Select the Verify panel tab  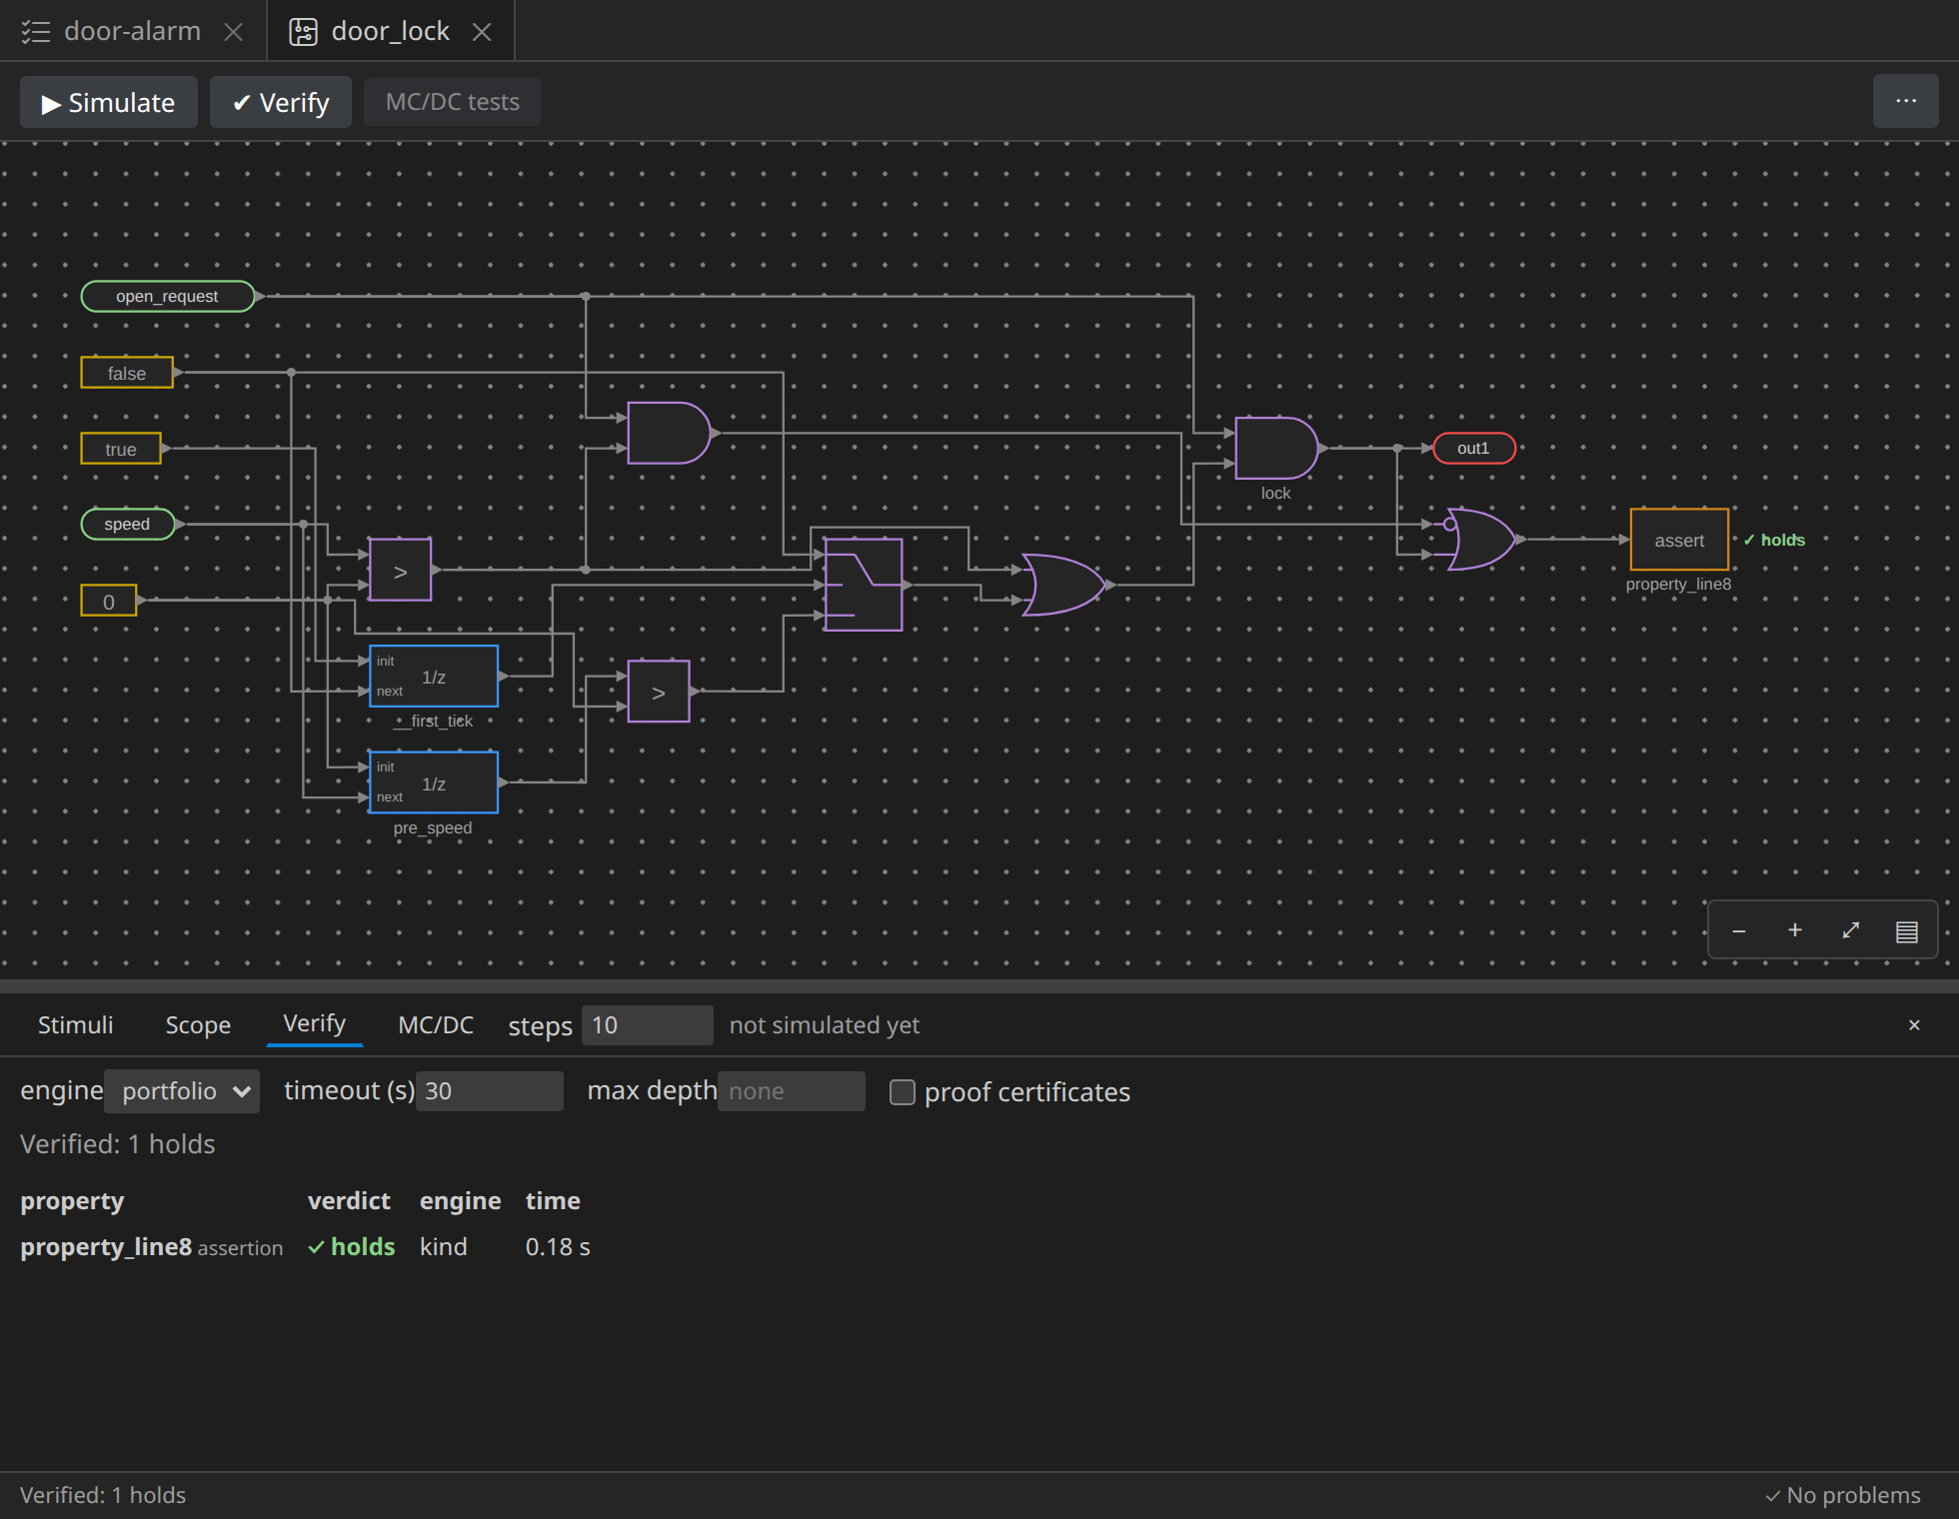point(314,1023)
